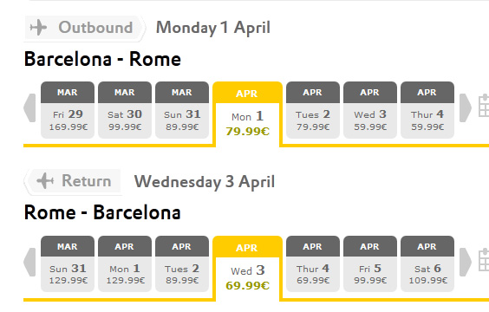The image size is (489, 312).
Task: Select outbound Mon 1 April selected tab
Action: click(x=247, y=114)
